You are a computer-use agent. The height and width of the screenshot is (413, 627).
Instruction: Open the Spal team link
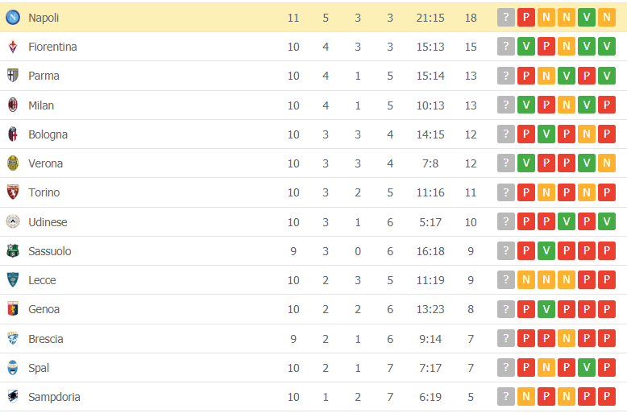(x=39, y=368)
